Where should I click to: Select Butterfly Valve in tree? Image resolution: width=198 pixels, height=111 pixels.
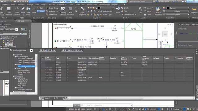(x=23, y=80)
